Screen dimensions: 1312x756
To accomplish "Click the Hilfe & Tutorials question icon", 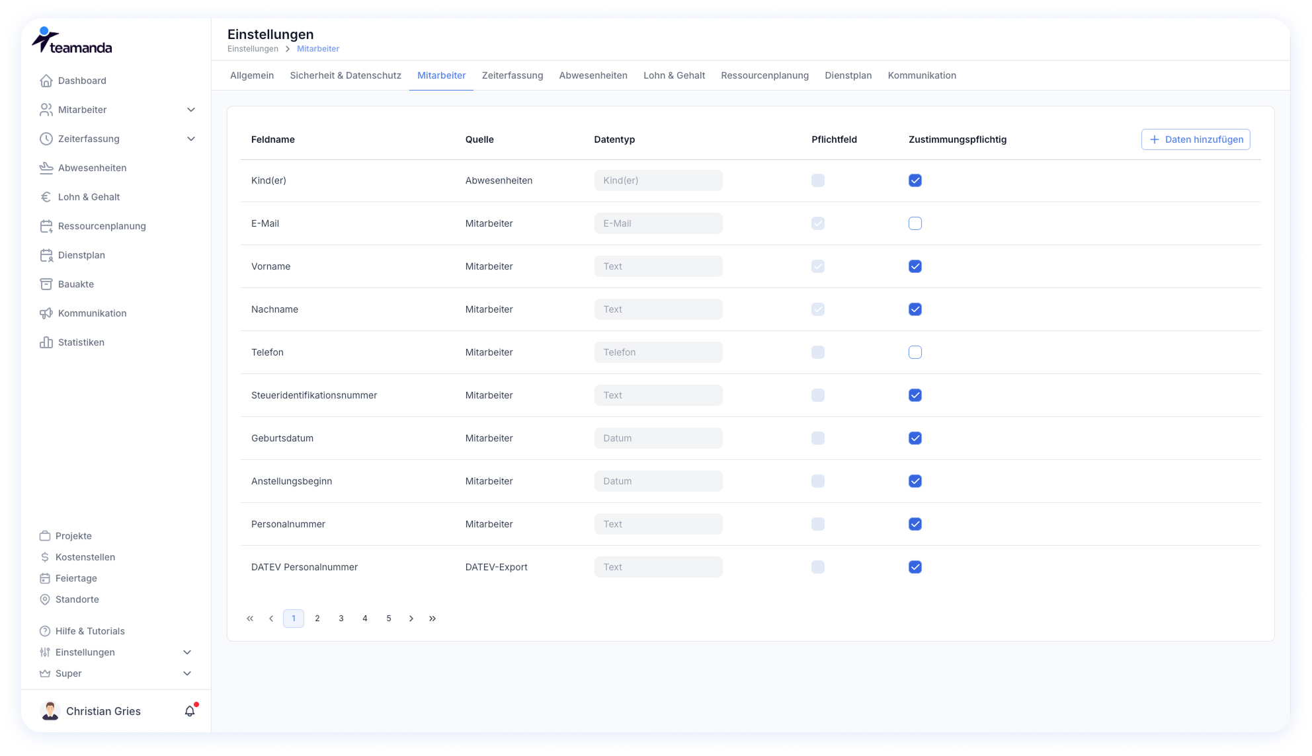I will [x=45, y=631].
